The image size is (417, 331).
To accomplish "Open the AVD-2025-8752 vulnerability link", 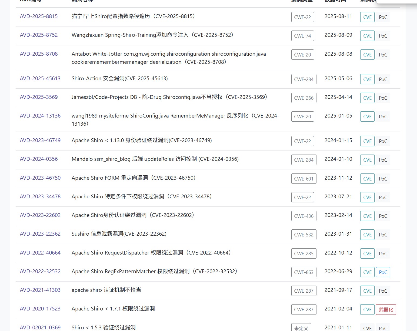I will pos(39,35).
